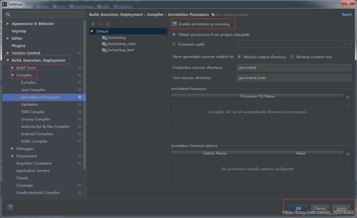
Task: Open Keymap settings page
Action: 19,31
